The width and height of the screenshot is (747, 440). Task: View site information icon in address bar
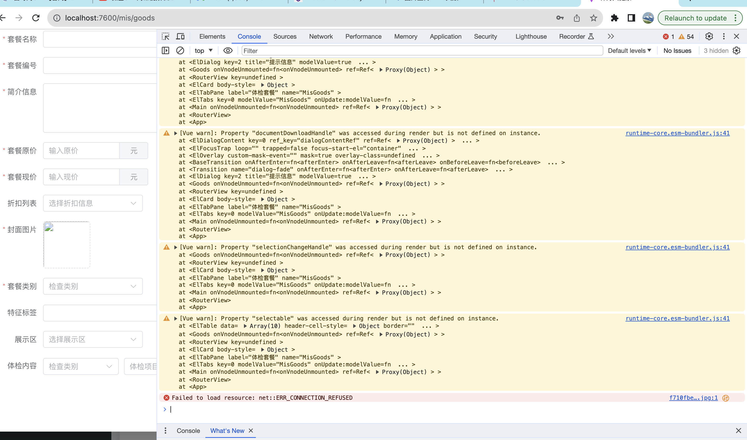pyautogui.click(x=57, y=18)
